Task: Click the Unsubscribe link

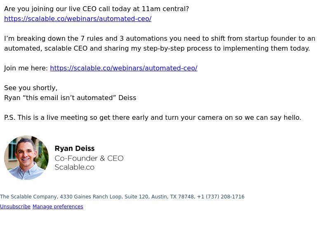Action: [15, 207]
